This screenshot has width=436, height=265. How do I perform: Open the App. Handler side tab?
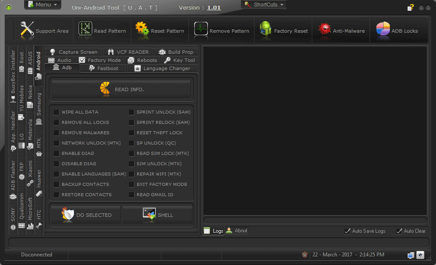pos(13,131)
